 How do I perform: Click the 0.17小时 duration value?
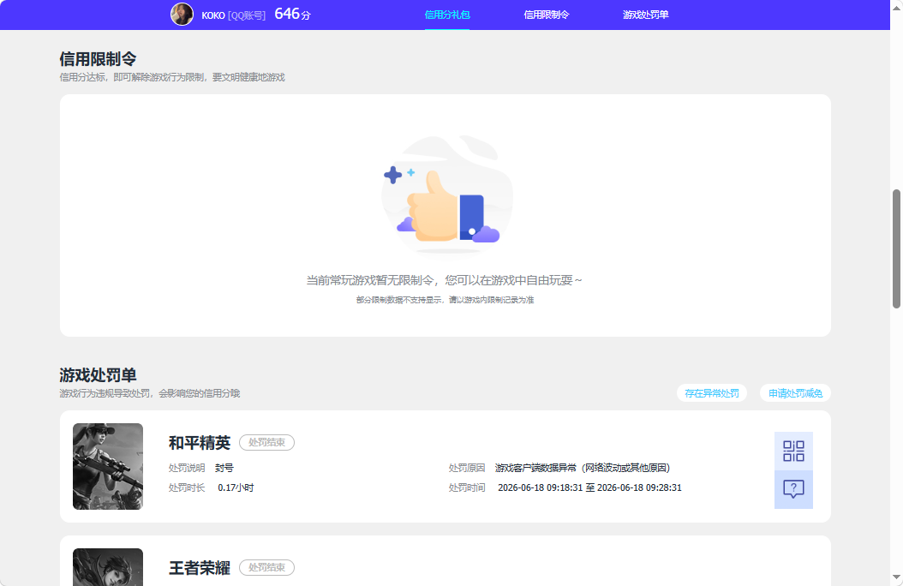[236, 487]
